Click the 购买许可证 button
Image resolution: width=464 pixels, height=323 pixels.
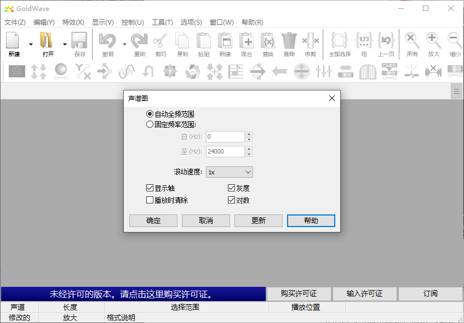click(x=299, y=294)
